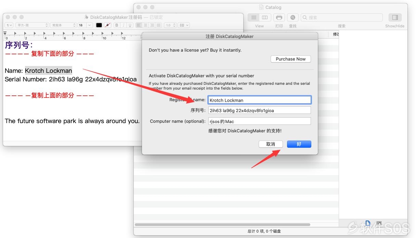This screenshot has width=416, height=238.
Task: Center-align text in TextEdit
Action: click(x=145, y=25)
